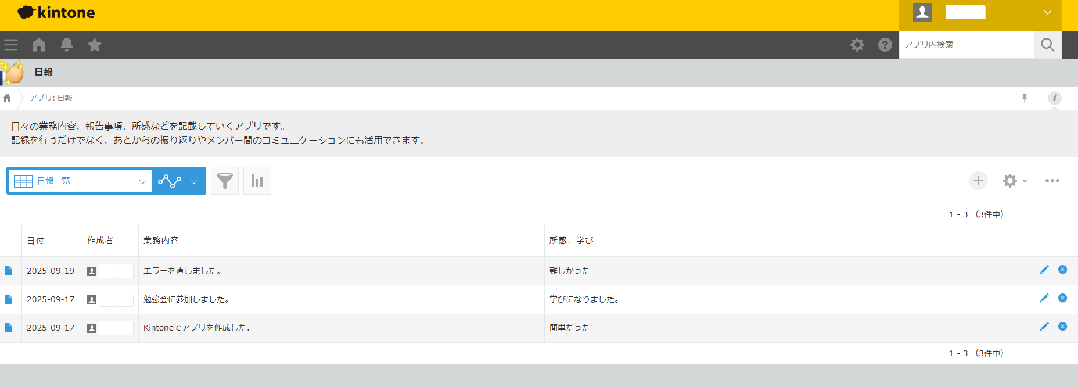Toggle the app description info icon

click(1055, 98)
